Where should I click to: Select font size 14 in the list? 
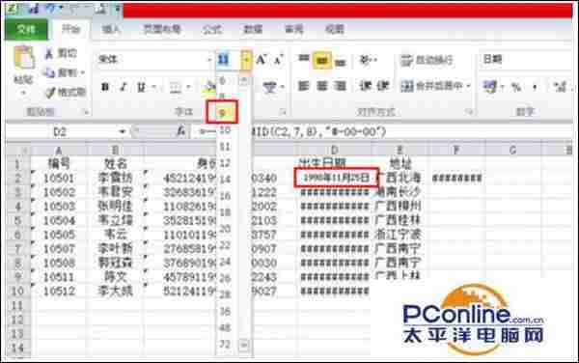(x=225, y=180)
